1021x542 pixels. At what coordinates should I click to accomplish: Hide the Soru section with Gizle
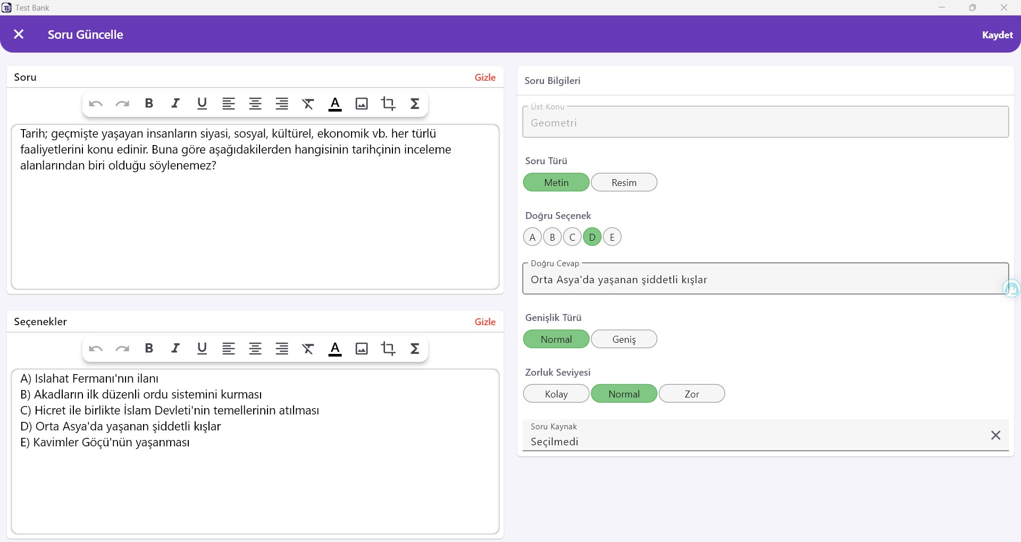pos(485,78)
